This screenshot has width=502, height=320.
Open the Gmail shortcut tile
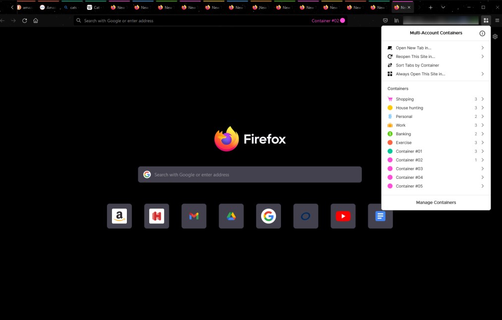click(194, 216)
